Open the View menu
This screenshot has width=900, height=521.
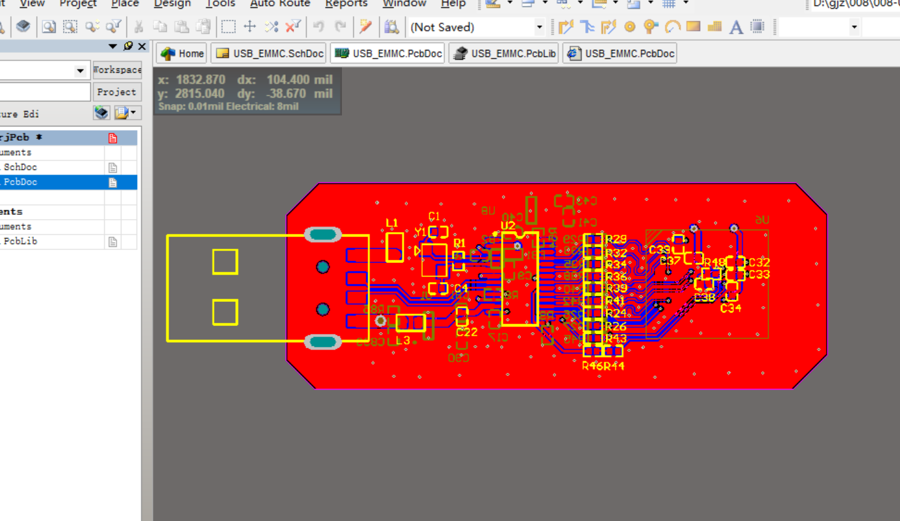coord(32,3)
